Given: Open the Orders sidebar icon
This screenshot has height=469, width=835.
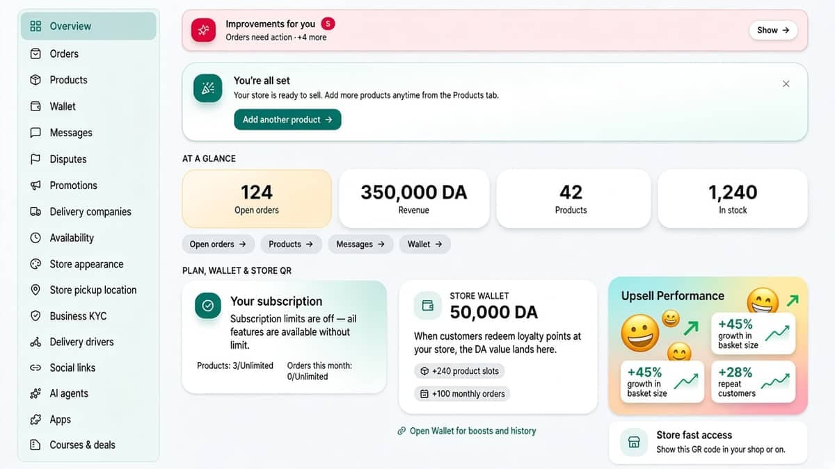Looking at the screenshot, I should pyautogui.click(x=35, y=54).
